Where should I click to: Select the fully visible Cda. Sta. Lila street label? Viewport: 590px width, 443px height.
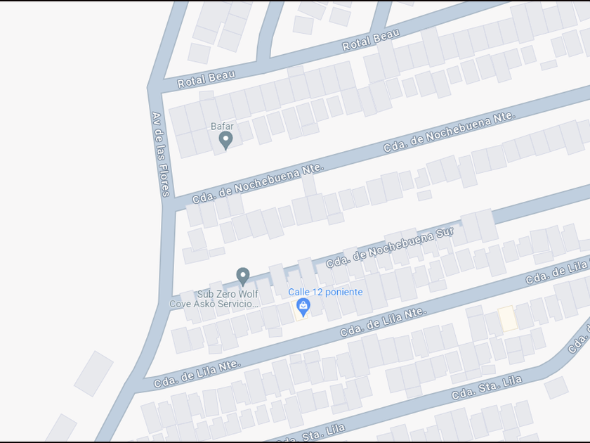point(487,387)
